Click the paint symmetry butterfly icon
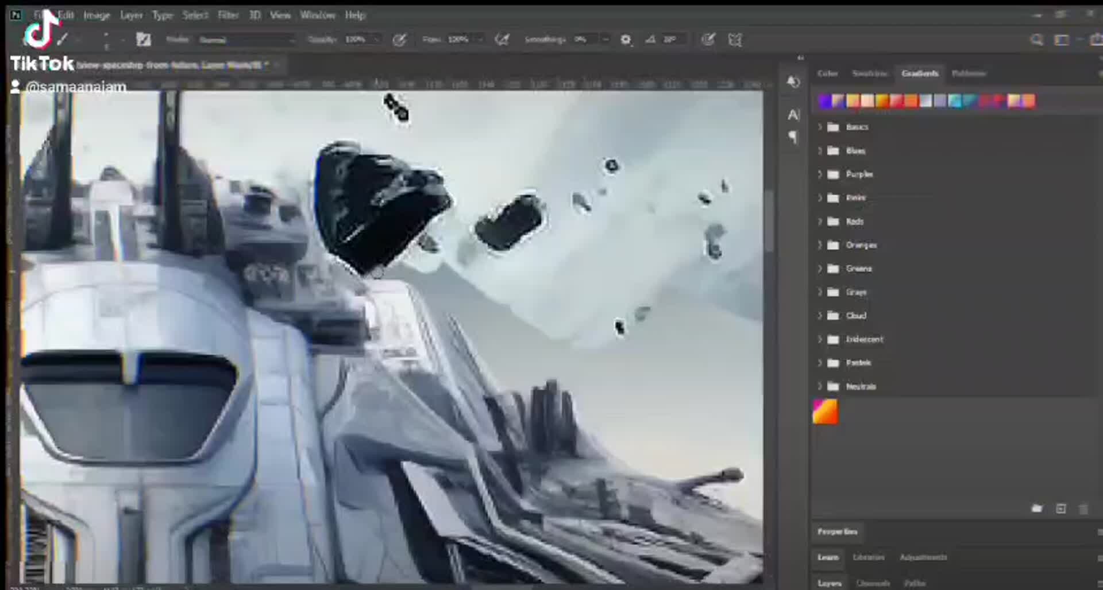Image resolution: width=1103 pixels, height=590 pixels. (736, 39)
